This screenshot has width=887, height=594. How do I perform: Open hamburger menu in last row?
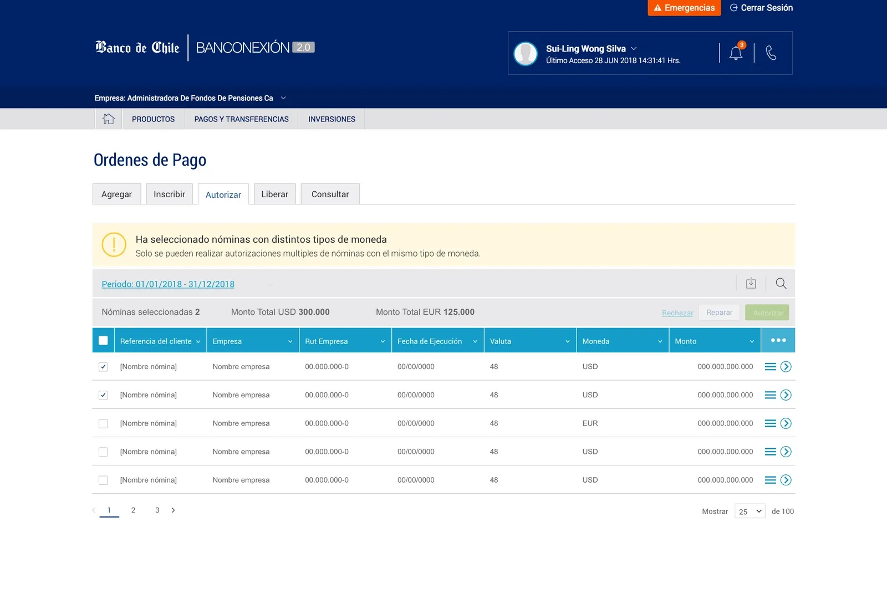(x=771, y=480)
